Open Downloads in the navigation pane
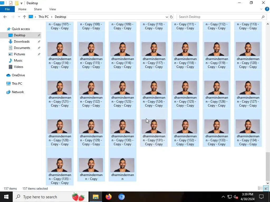Screen dimensions: 270x202 tap(22, 42)
